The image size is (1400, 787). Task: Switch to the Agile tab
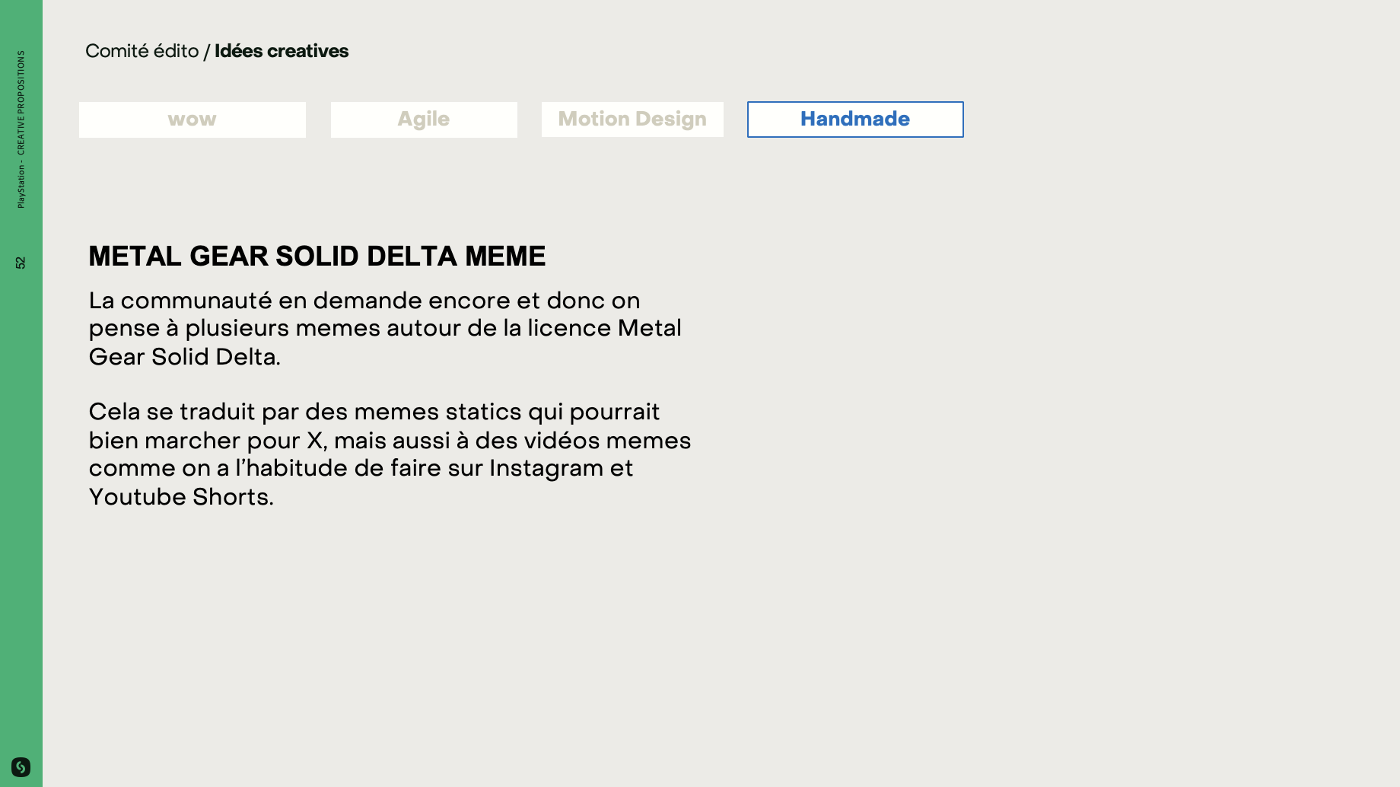tap(424, 119)
